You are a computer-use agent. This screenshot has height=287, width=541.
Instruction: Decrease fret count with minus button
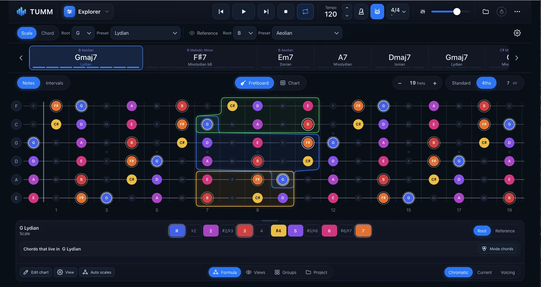(400, 83)
